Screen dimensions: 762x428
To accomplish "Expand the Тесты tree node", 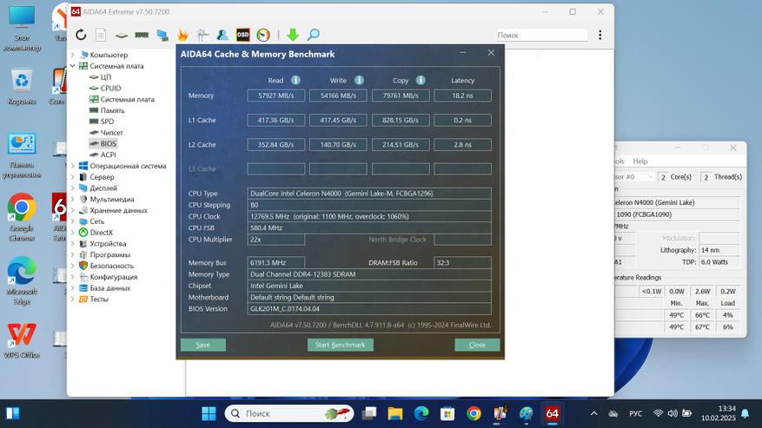I will click(x=73, y=300).
